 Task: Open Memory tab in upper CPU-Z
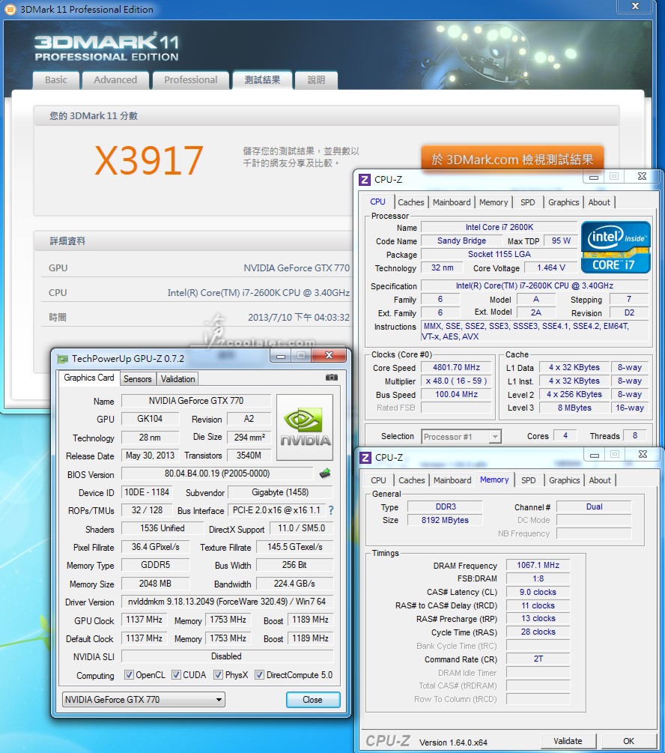point(494,202)
